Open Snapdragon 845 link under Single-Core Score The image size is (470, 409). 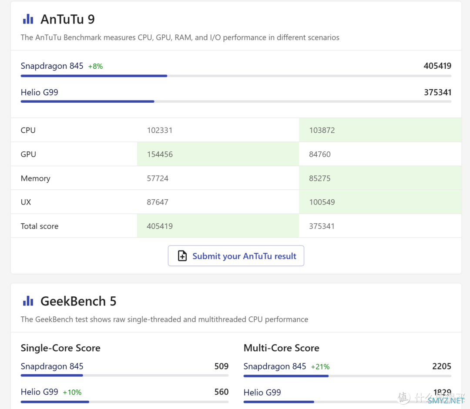point(52,366)
